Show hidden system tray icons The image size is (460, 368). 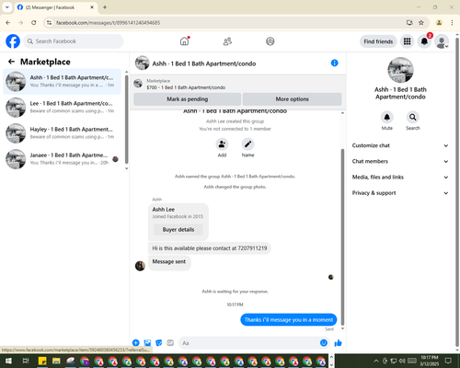click(x=376, y=361)
